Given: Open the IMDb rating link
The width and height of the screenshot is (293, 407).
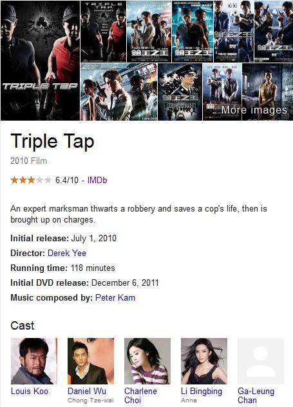Looking at the screenshot, I should (x=97, y=180).
